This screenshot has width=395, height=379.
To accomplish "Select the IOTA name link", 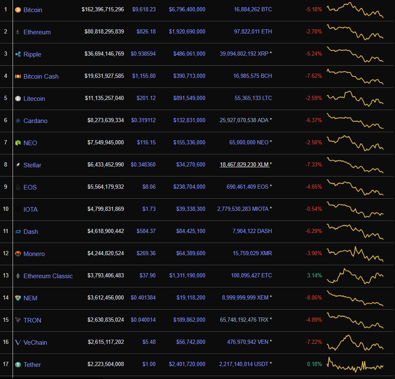I will coord(31,210).
